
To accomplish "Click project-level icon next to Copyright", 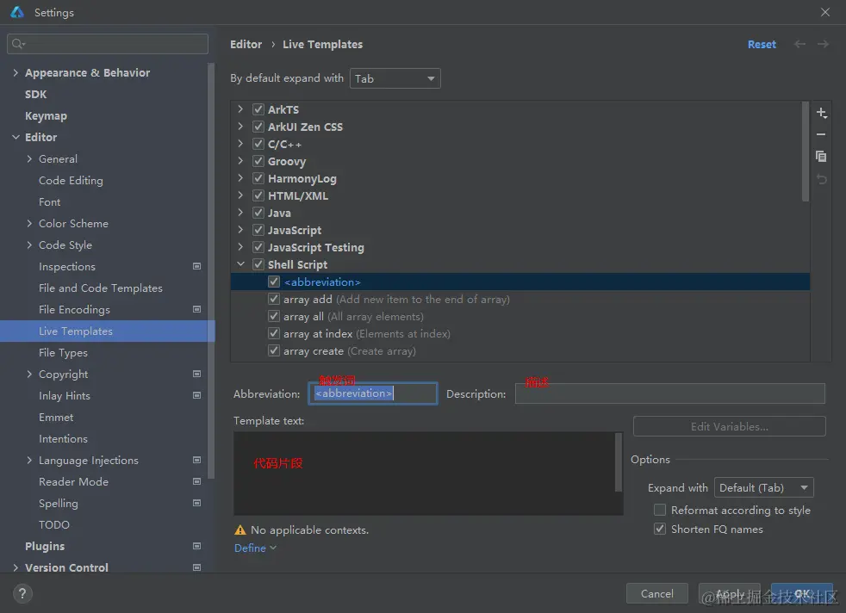I will 197,375.
